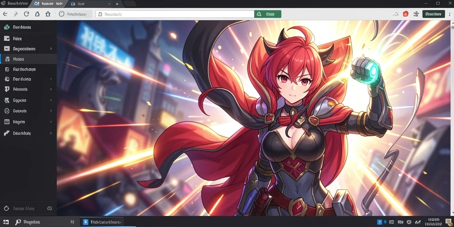Click the clipboard icon inside the address bar
The height and width of the screenshot is (227, 454).
pos(100,14)
